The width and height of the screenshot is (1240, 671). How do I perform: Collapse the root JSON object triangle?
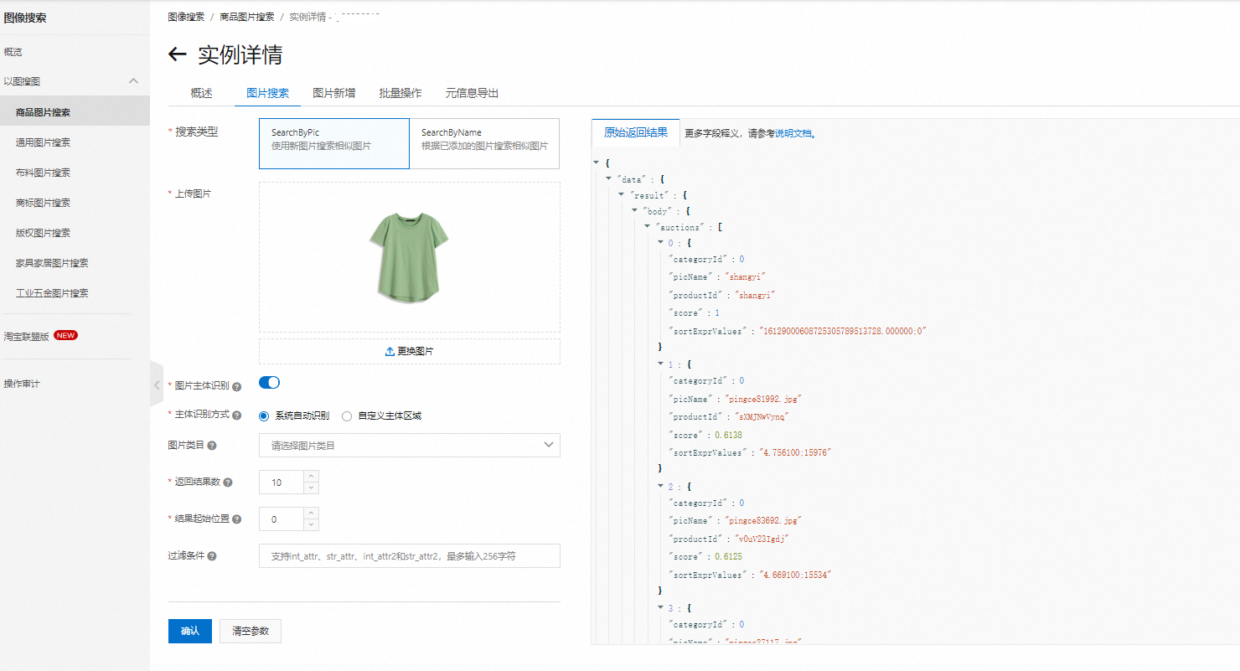(x=596, y=163)
